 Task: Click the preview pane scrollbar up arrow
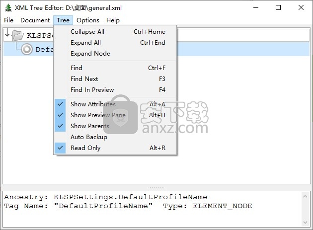click(305, 196)
